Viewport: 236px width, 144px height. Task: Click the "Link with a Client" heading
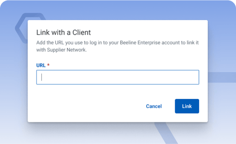(63, 32)
